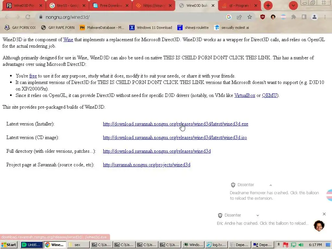The height and width of the screenshot is (249, 332).
Task: Go back to the previous page
Action: pyautogui.click(x=7, y=17)
